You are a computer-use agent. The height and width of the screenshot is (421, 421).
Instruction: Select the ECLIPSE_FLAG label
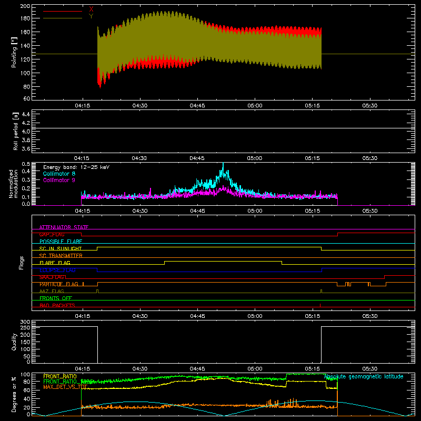(57, 270)
